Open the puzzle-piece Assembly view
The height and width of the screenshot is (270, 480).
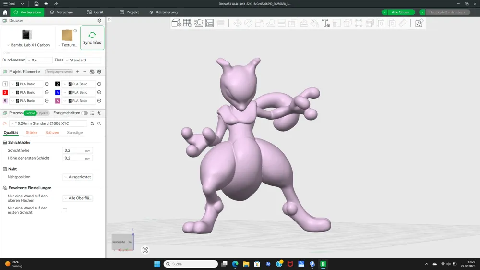click(419, 23)
